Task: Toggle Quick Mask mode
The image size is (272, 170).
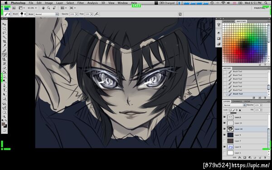Action: click(4, 131)
